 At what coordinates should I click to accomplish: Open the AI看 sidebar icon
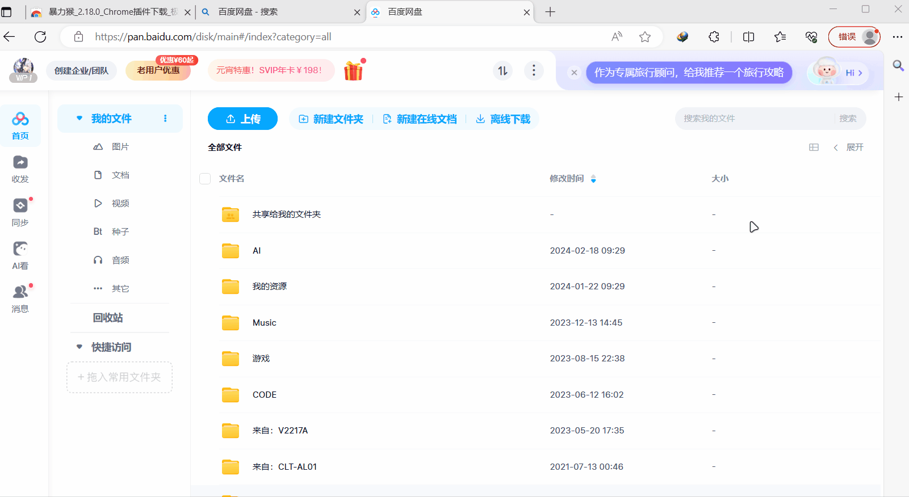[x=20, y=256]
